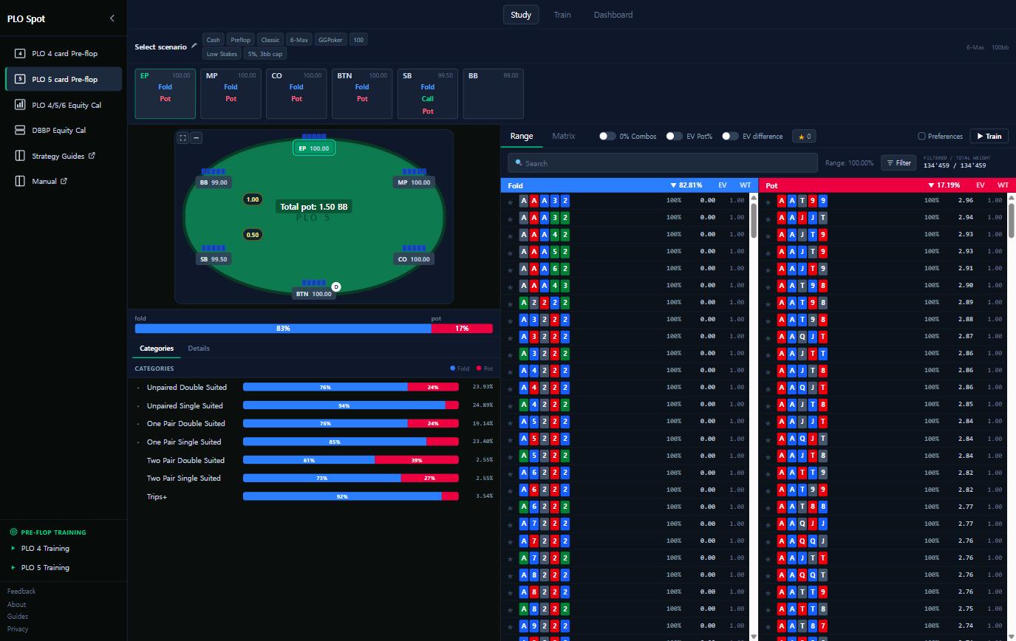Viewport: 1016px width, 641px height.
Task: Expand One Pair Double Suited category
Action: point(138,424)
